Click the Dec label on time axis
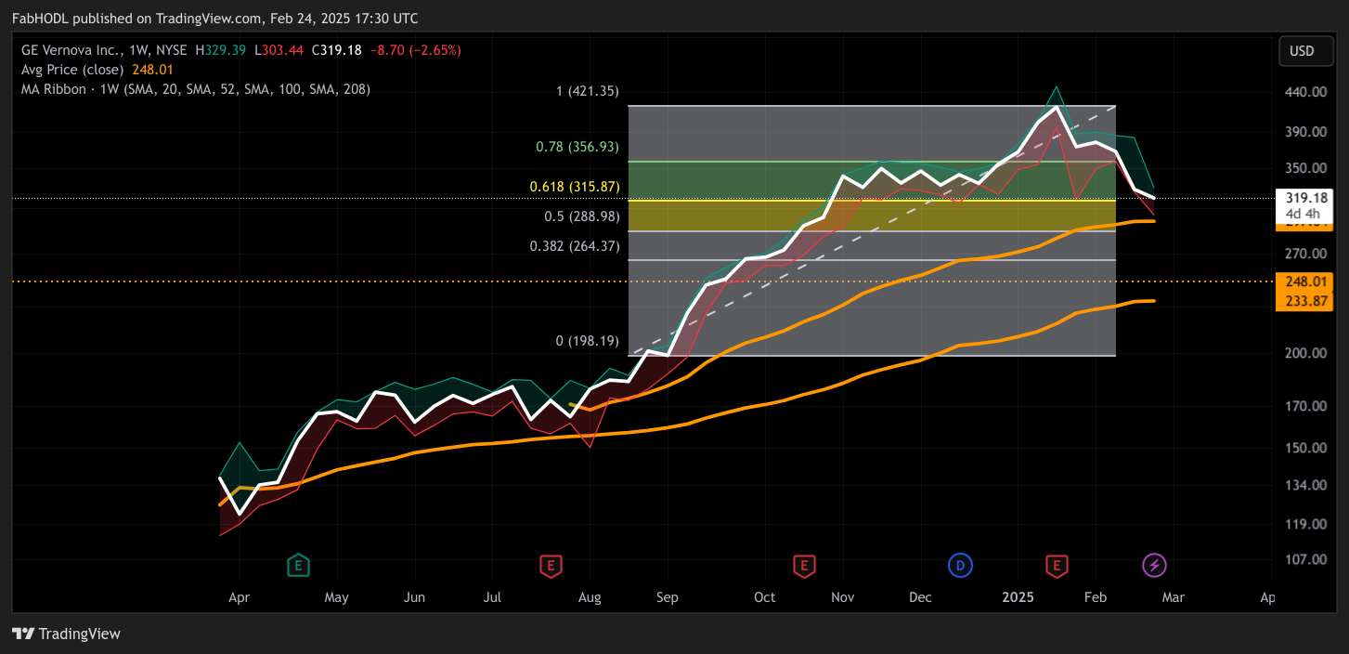The height and width of the screenshot is (654, 1349). [920, 597]
